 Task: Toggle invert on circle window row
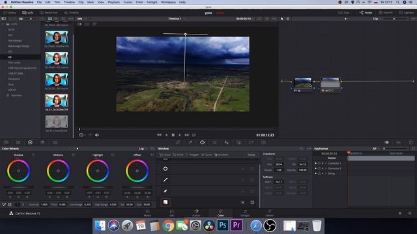243,169
